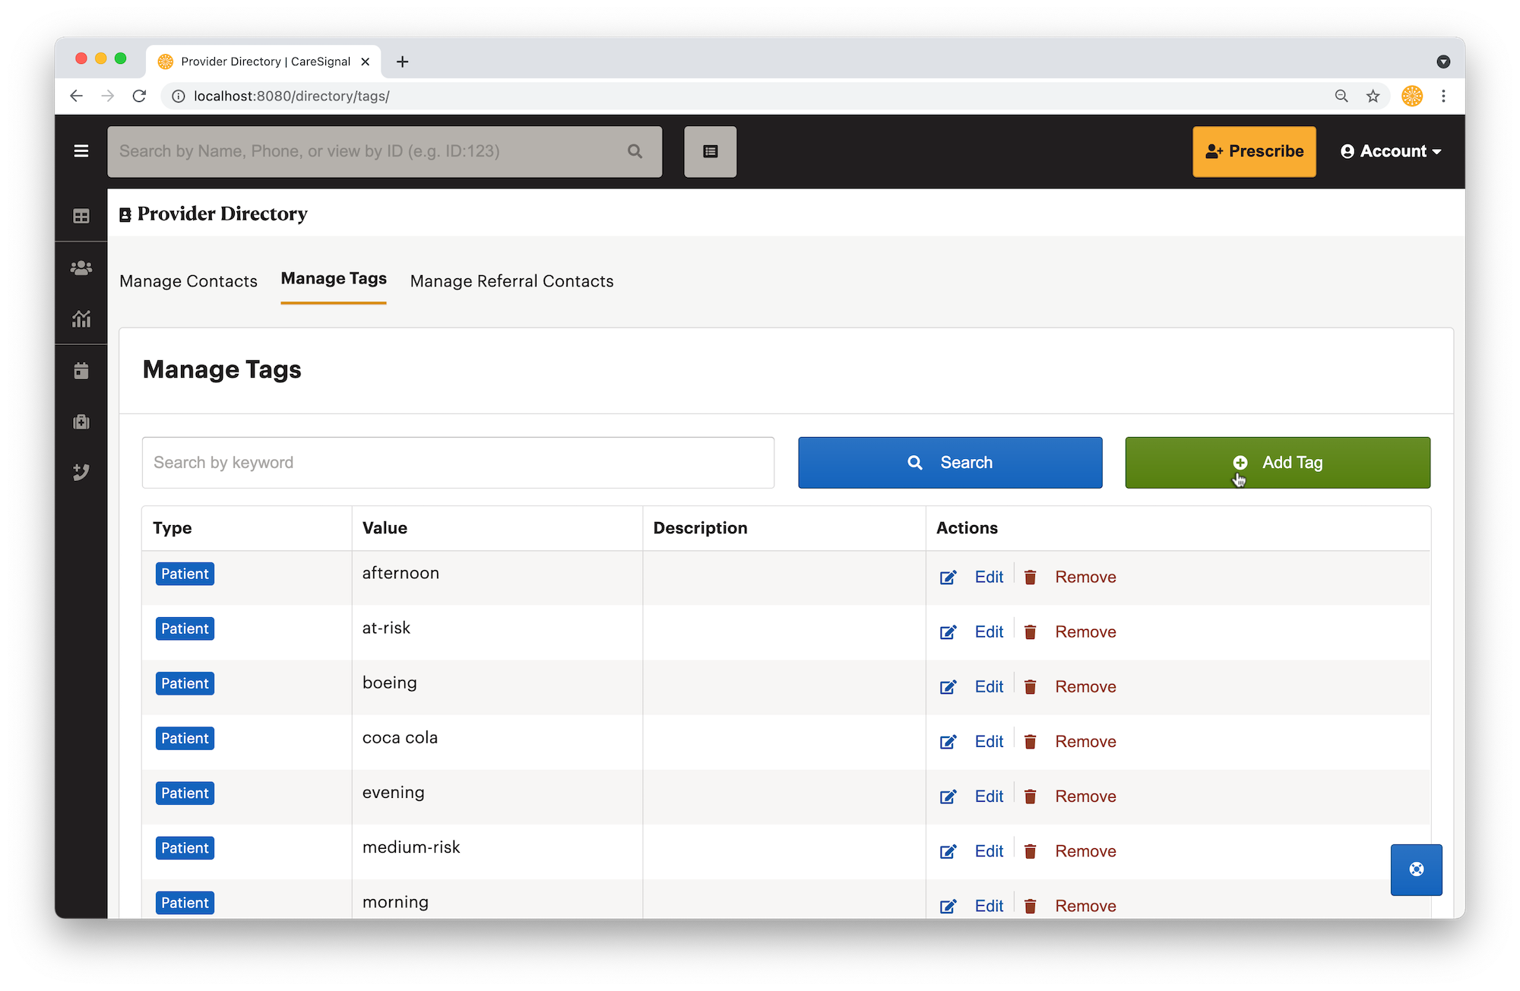Click the trash icon for the boeing tag
The height and width of the screenshot is (991, 1520).
[x=1030, y=687]
